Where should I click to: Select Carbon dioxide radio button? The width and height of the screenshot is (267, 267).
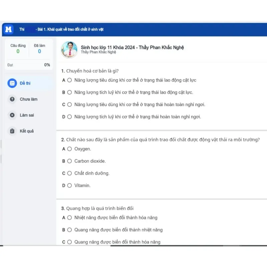pyautogui.click(x=69, y=161)
